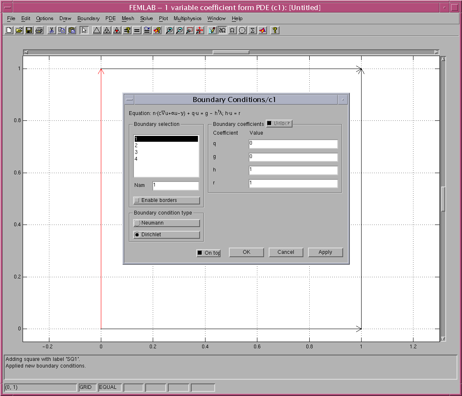Image resolution: width=462 pixels, height=396 pixels.
Task: Click the zoom out magnifier icon
Action: click(180, 31)
